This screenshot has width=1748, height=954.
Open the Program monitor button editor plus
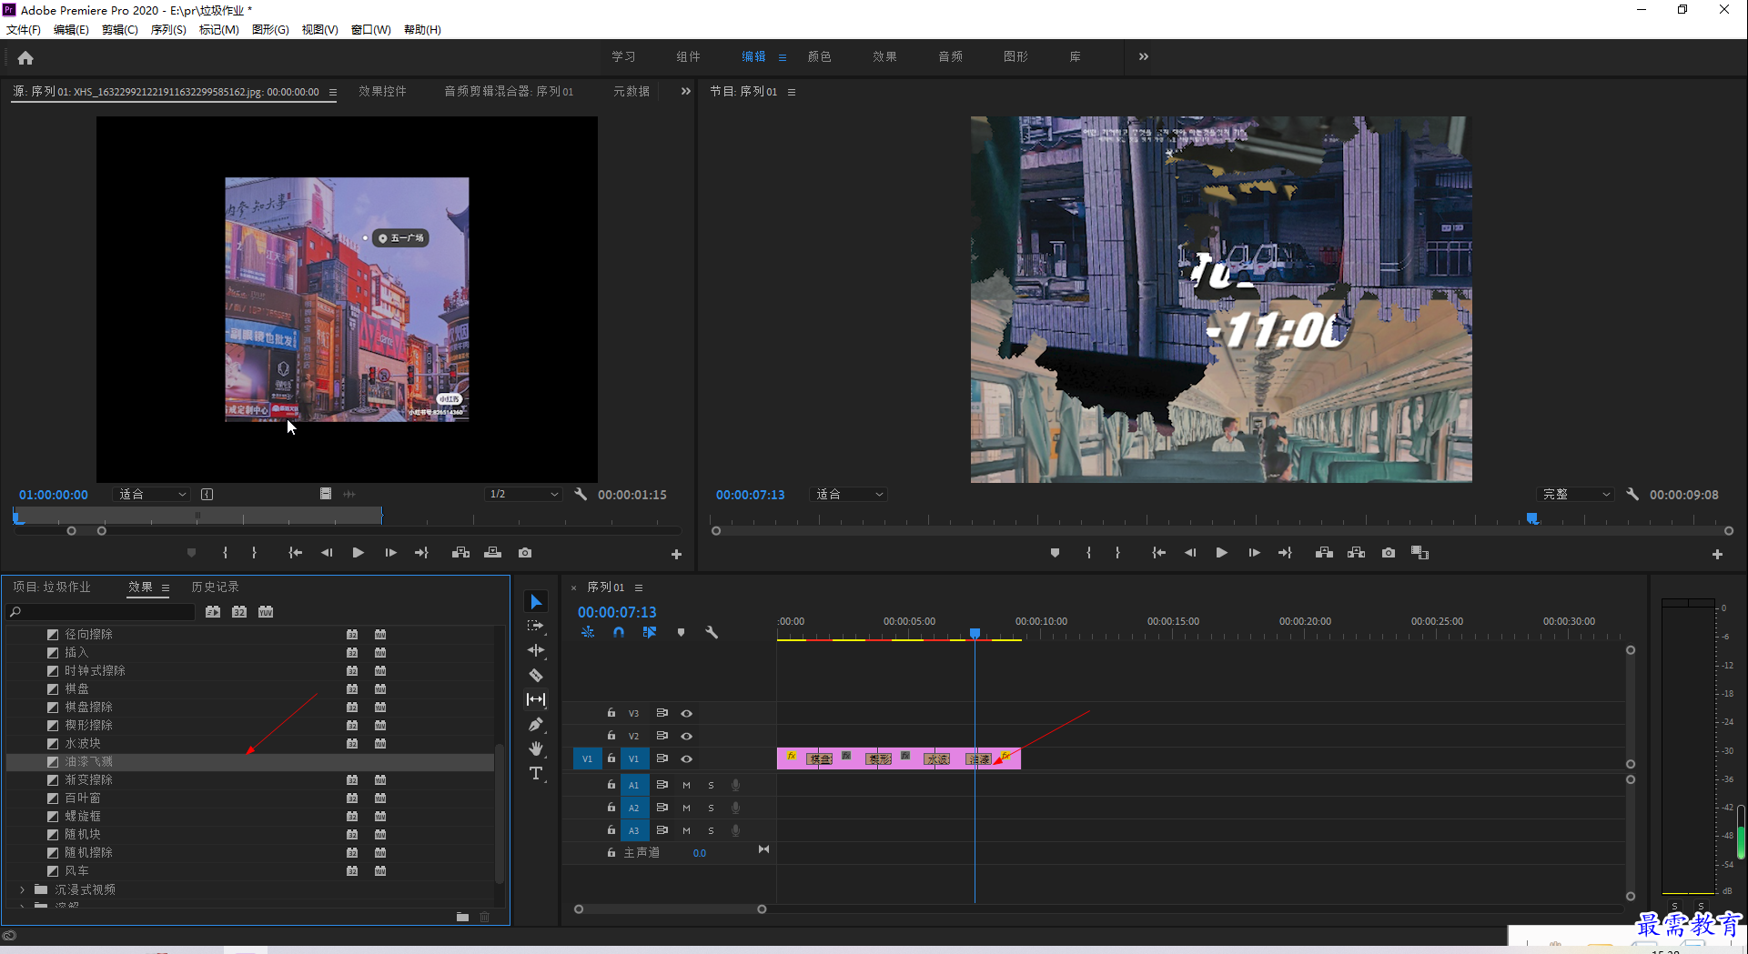click(1717, 554)
